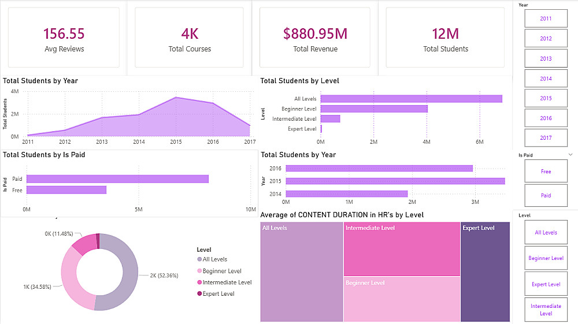The image size is (578, 324).
Task: Choose the Free option in Is Paid slicer
Action: [546, 171]
